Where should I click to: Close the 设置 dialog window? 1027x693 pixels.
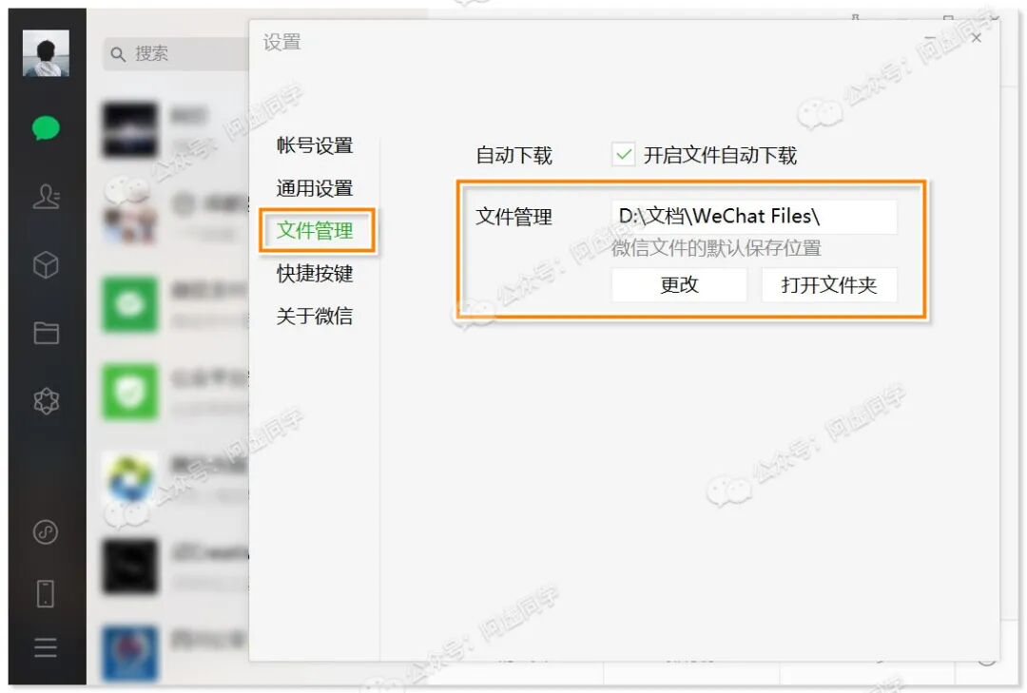(x=976, y=38)
